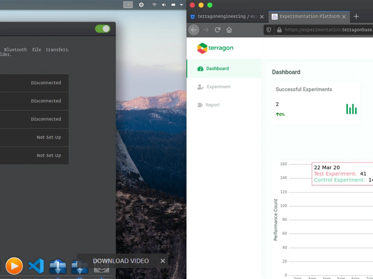
Task: Click the terragon logo
Action: click(215, 48)
